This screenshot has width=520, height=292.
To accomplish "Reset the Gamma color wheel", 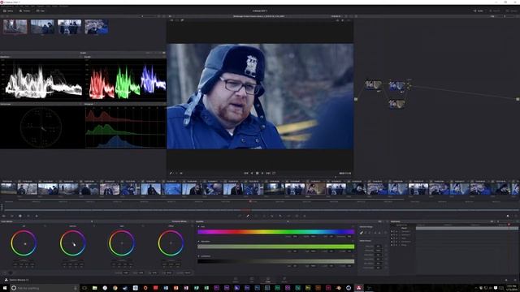I will point(94,226).
